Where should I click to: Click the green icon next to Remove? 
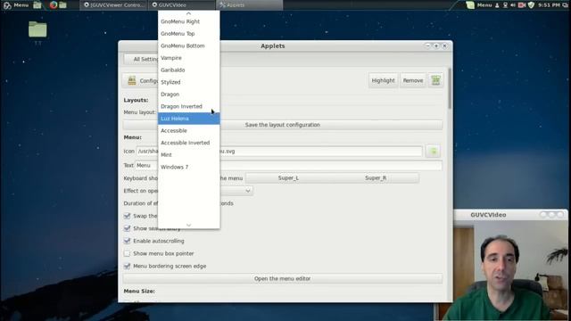(436, 80)
